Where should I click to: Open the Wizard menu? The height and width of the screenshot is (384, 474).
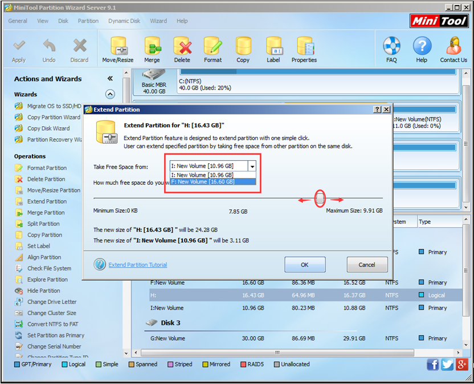pos(158,21)
